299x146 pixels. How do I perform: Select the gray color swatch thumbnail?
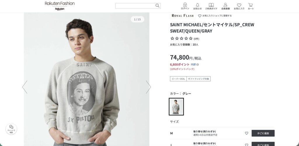[176, 107]
